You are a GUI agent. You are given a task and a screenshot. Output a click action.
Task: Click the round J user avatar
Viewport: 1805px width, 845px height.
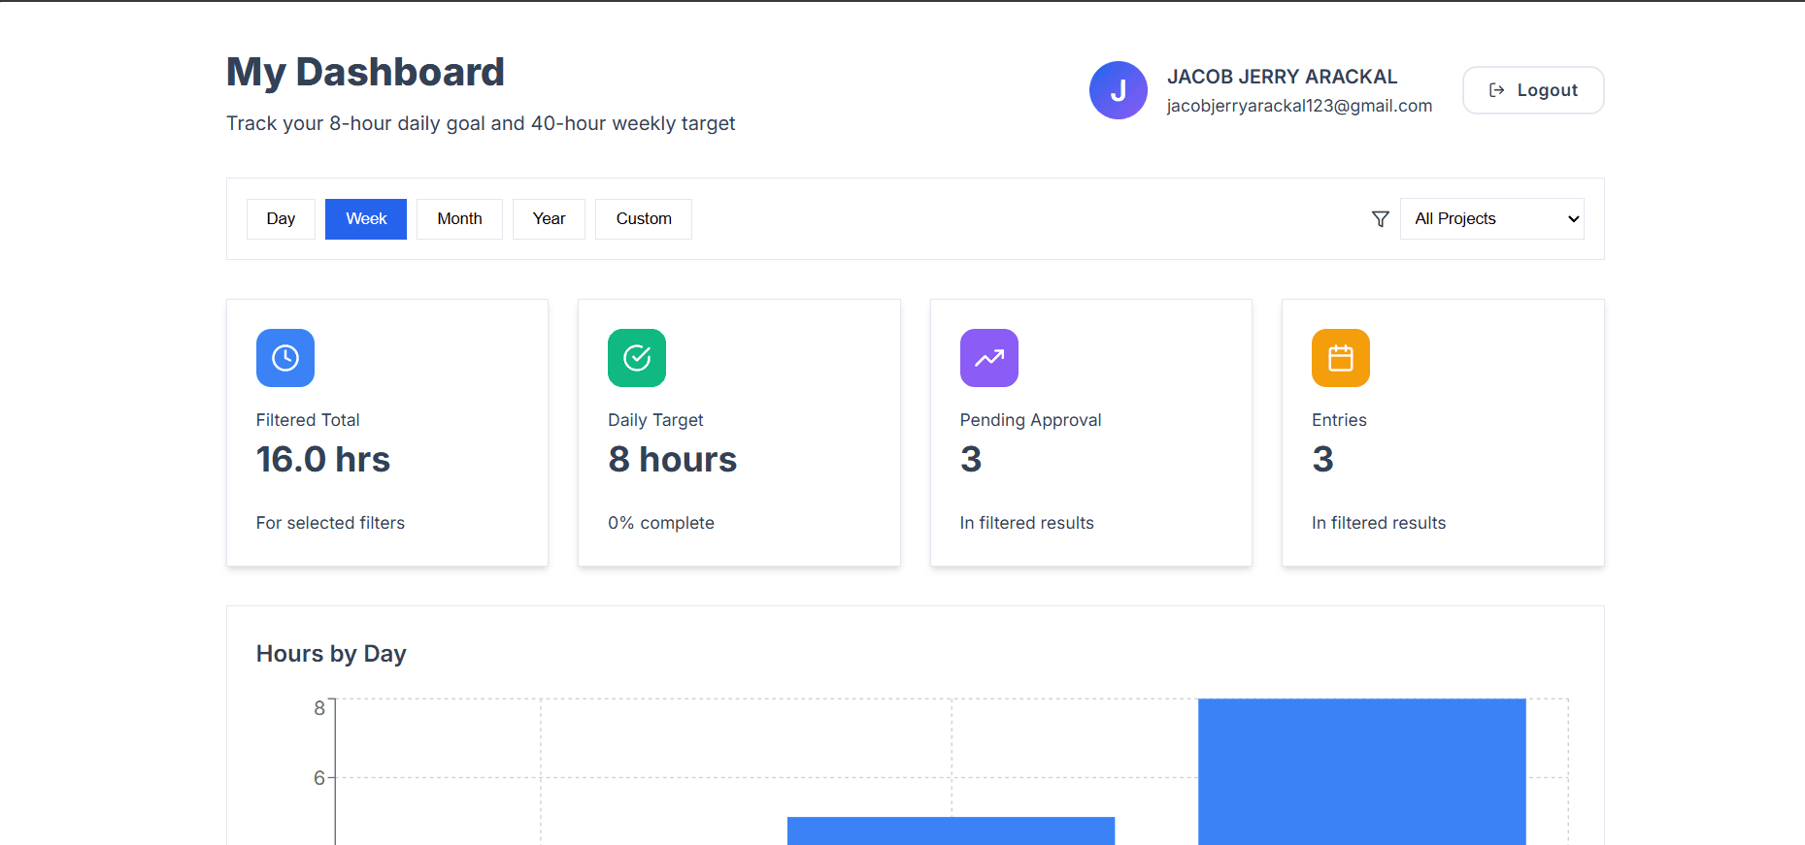(x=1119, y=90)
